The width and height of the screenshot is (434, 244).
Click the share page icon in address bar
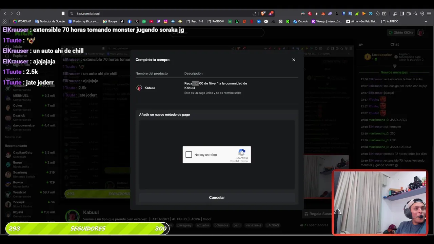click(254, 14)
